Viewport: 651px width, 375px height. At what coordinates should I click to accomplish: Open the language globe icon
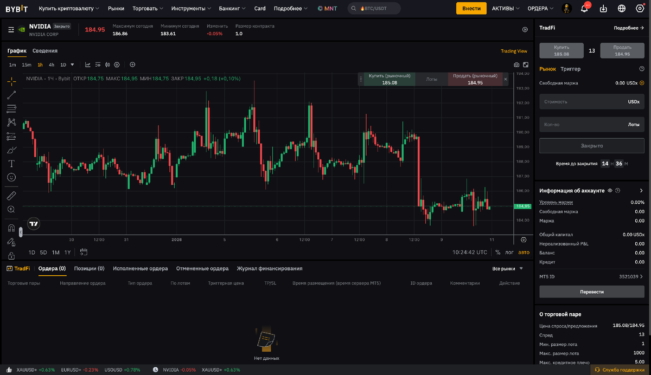[622, 9]
